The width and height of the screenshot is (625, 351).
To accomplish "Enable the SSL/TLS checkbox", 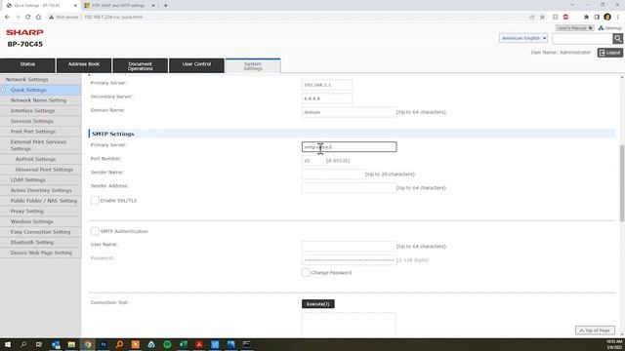I will coord(95,200).
